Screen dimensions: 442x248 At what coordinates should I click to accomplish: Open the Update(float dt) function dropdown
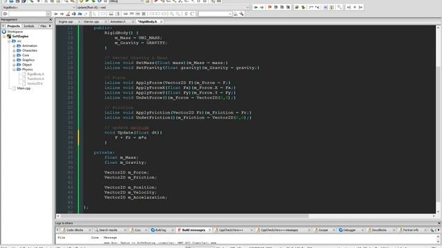click(247, 8)
